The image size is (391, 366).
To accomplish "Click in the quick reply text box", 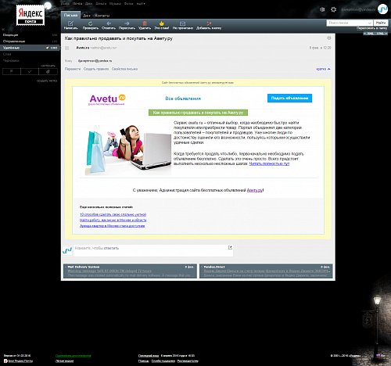I will 151,250.
